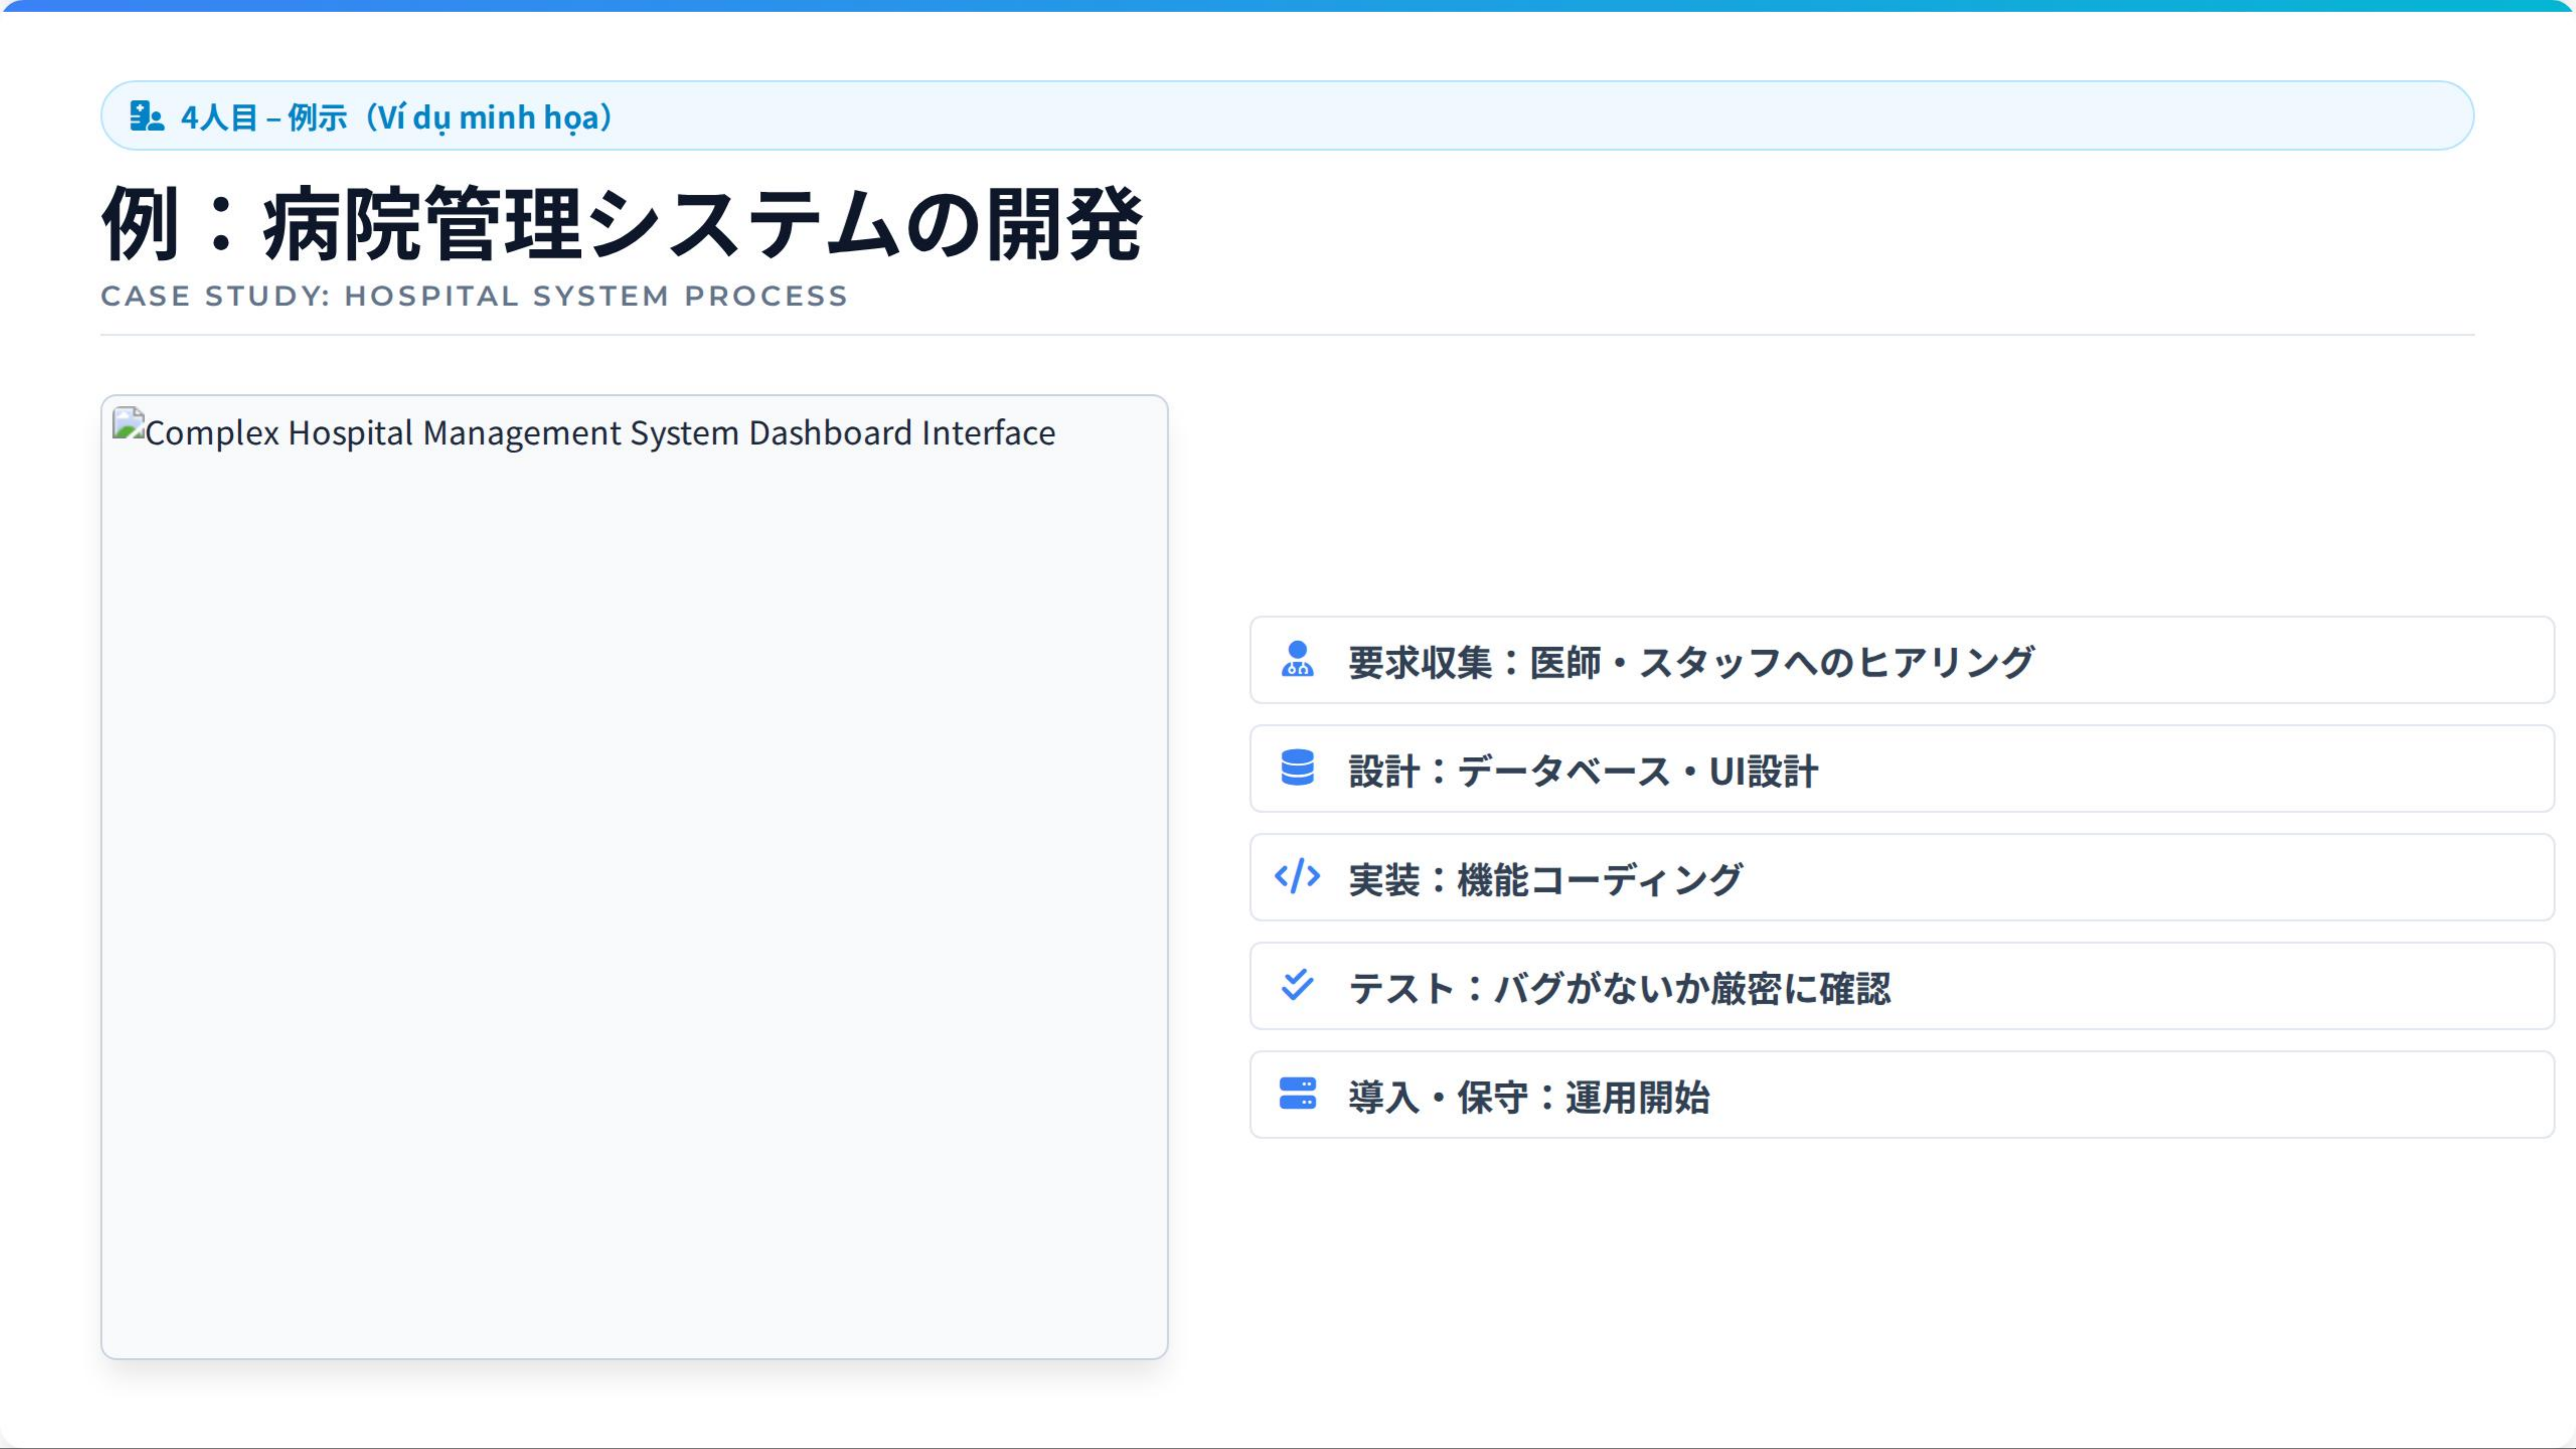The width and height of the screenshot is (2576, 1449).
Task: Select the テスト：バグがないか厳密に確認 item
Action: (1619, 988)
